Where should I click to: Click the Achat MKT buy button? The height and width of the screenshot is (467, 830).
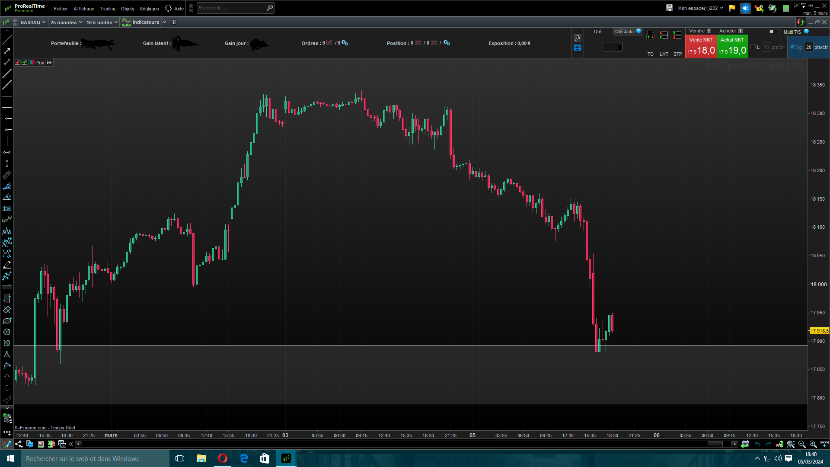(x=732, y=47)
